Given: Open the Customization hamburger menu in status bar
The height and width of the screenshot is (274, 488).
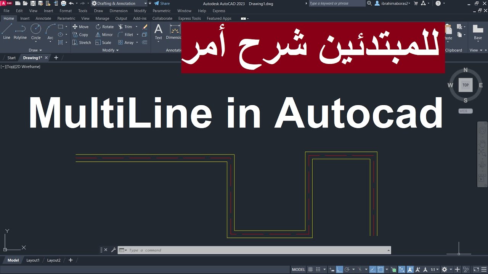Looking at the screenshot, I should click(x=483, y=269).
